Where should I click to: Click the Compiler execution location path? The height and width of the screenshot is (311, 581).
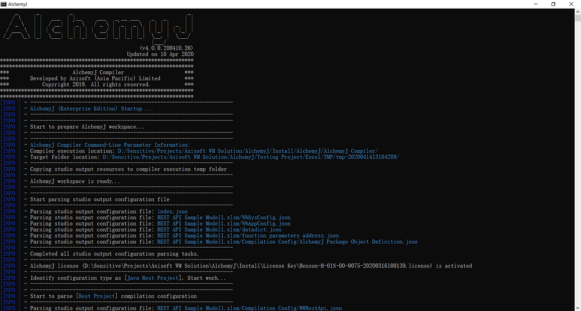click(248, 151)
